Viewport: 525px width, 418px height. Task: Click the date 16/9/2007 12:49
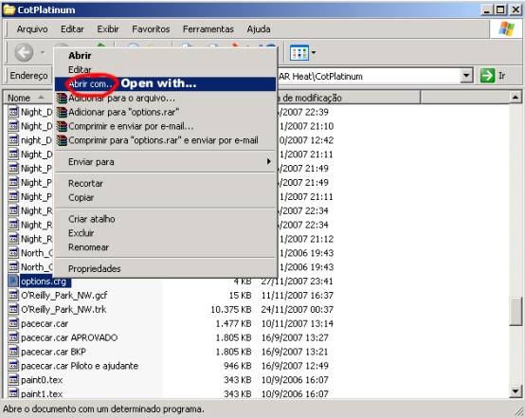tap(295, 366)
